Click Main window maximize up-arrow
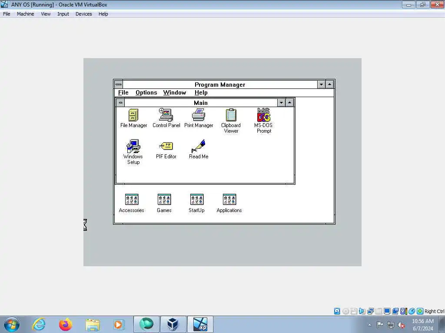445x333 pixels. 289,102
